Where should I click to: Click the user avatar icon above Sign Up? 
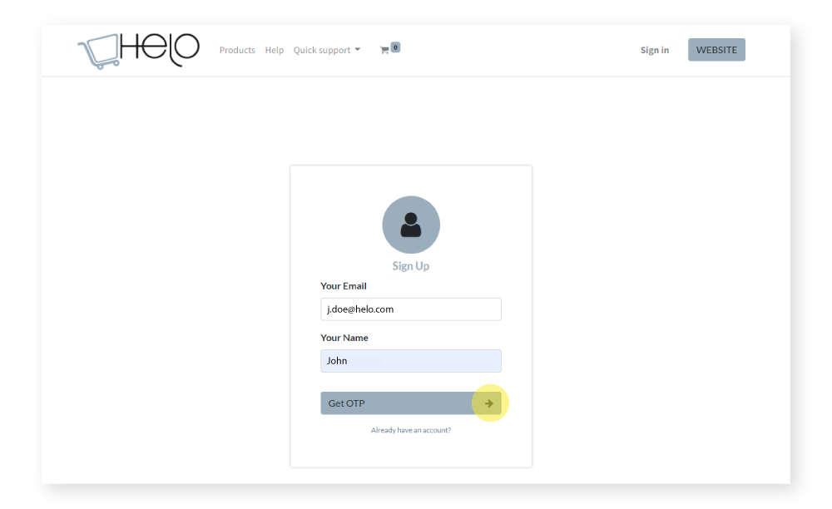click(x=411, y=225)
